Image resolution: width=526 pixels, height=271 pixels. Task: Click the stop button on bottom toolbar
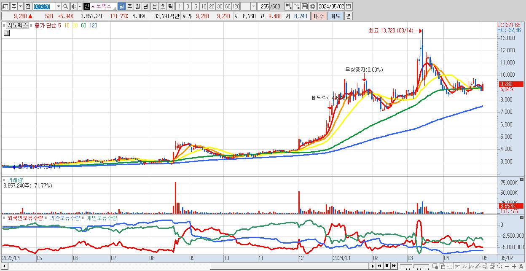(387, 266)
